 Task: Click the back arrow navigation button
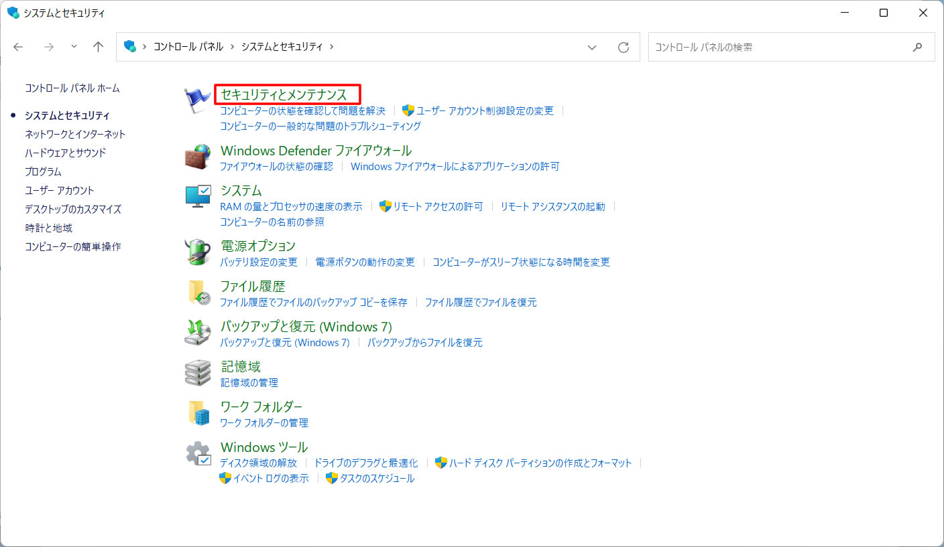click(x=18, y=47)
